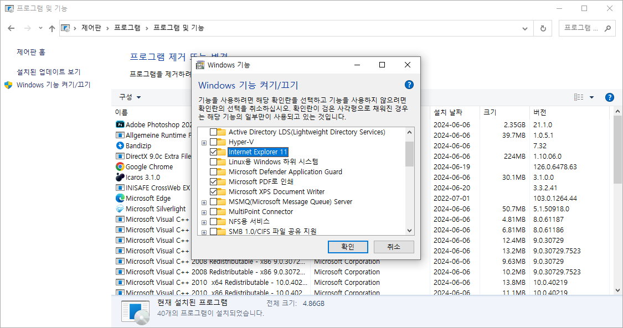Open help in Windows 기능 dialog
Viewport: 623px width, 328px height.
(x=409, y=85)
